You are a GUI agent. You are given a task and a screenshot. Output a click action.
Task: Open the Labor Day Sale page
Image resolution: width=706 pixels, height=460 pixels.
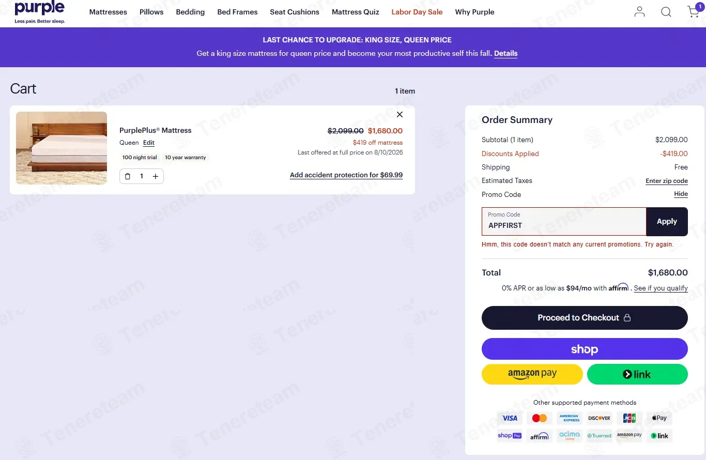pos(417,12)
